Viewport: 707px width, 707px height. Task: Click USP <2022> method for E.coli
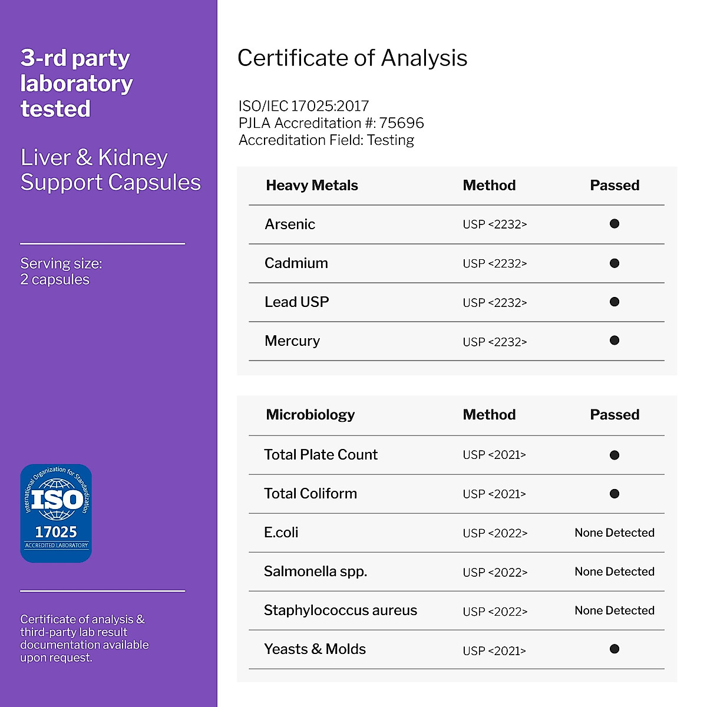coord(495,533)
